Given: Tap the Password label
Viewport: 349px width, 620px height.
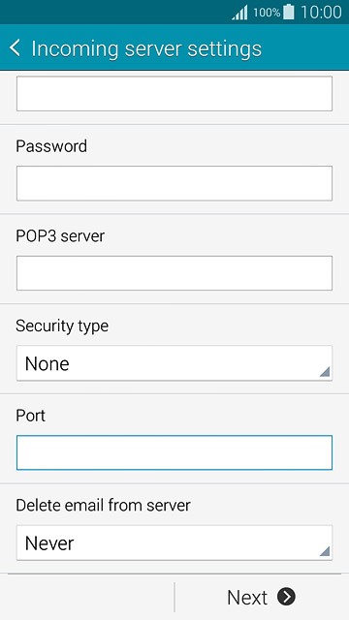Looking at the screenshot, I should 51,146.
